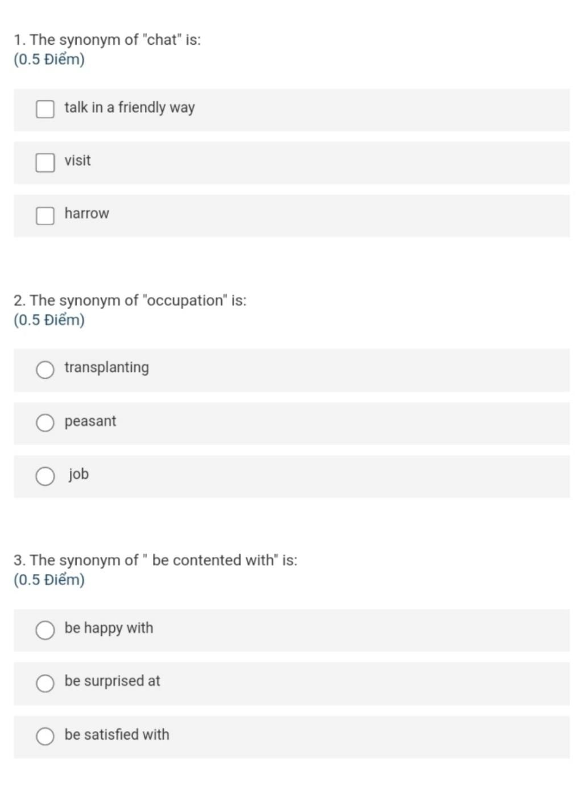582x795 pixels.
Task: Click question 2 title about 'occupation'
Action: pos(130,300)
